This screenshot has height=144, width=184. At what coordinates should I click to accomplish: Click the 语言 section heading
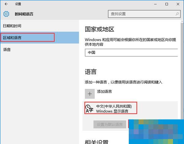tap(90, 72)
